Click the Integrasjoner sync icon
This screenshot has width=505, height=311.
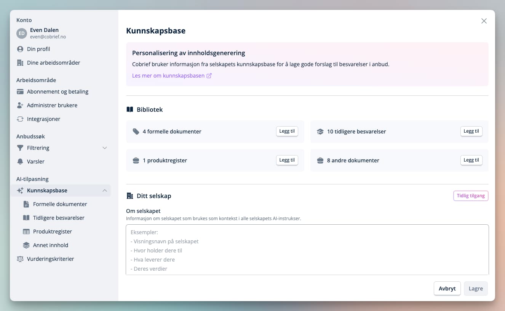point(20,119)
